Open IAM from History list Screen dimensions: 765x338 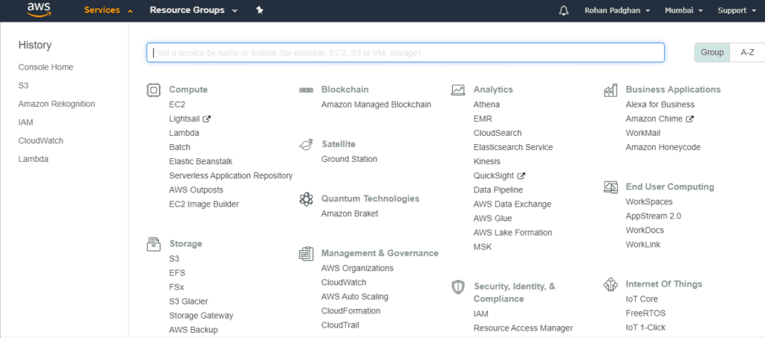26,122
